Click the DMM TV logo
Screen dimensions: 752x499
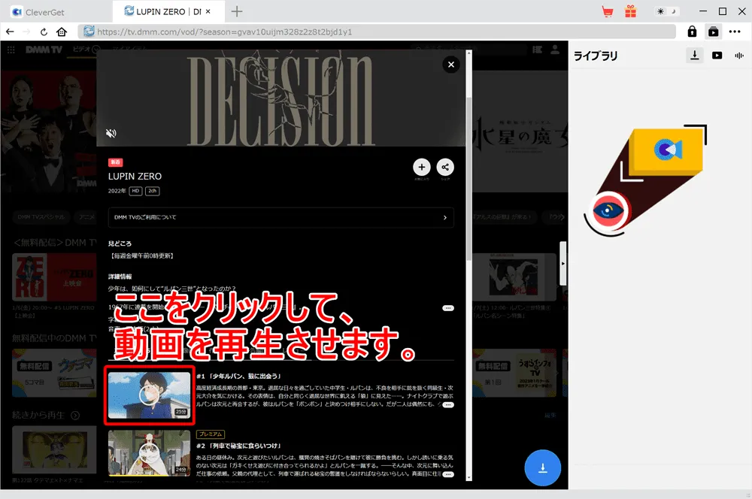click(x=44, y=50)
